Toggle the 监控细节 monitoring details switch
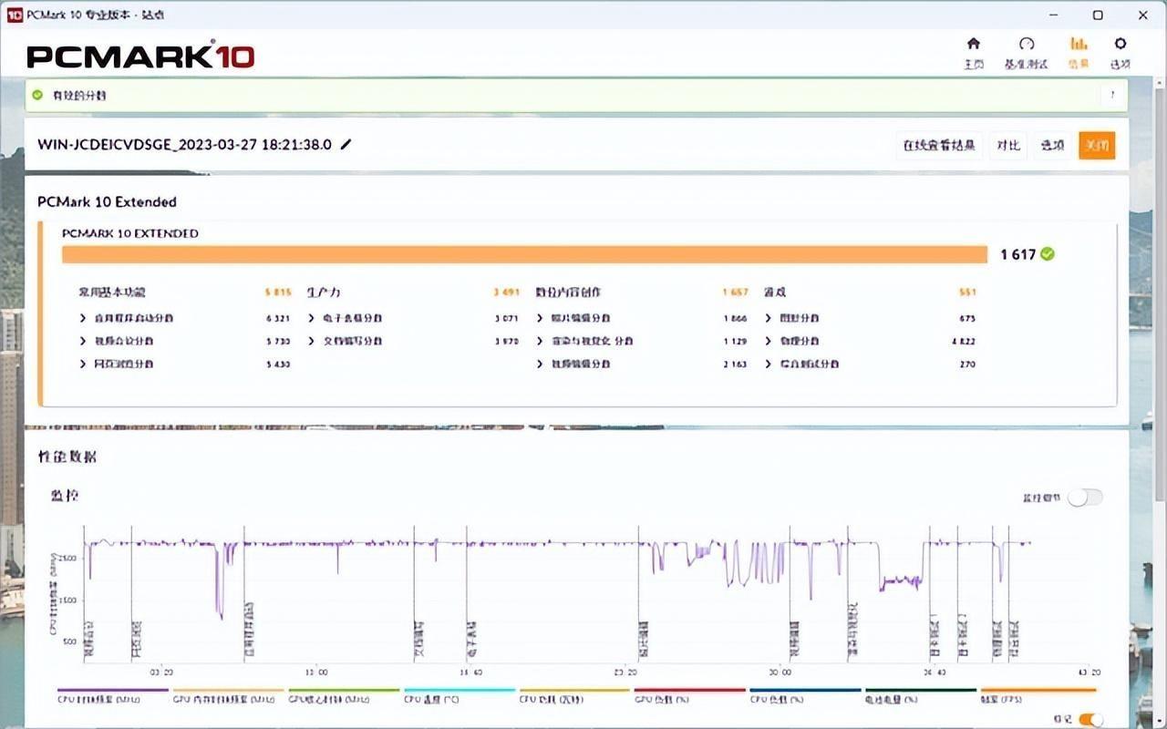Image resolution: width=1167 pixels, height=729 pixels. coord(1086,498)
